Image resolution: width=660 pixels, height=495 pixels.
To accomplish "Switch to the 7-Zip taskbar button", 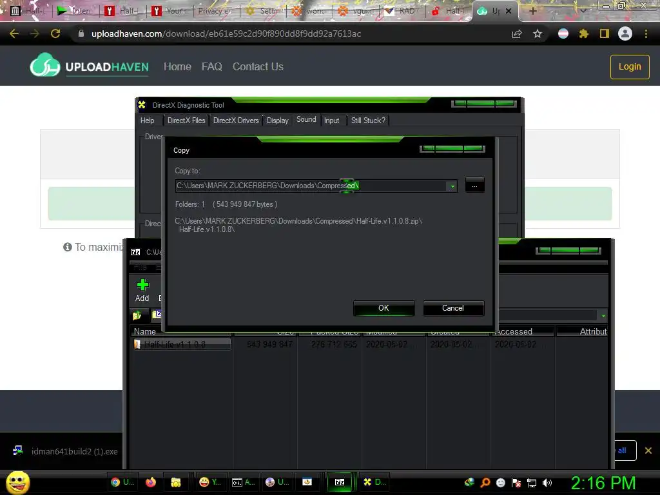I will (x=340, y=482).
